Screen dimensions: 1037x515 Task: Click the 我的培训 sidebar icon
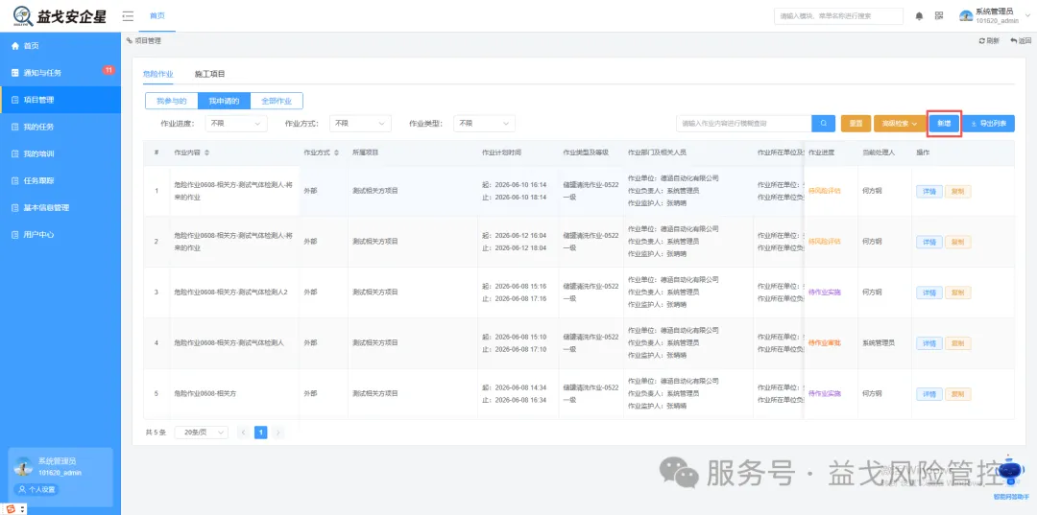(x=15, y=153)
